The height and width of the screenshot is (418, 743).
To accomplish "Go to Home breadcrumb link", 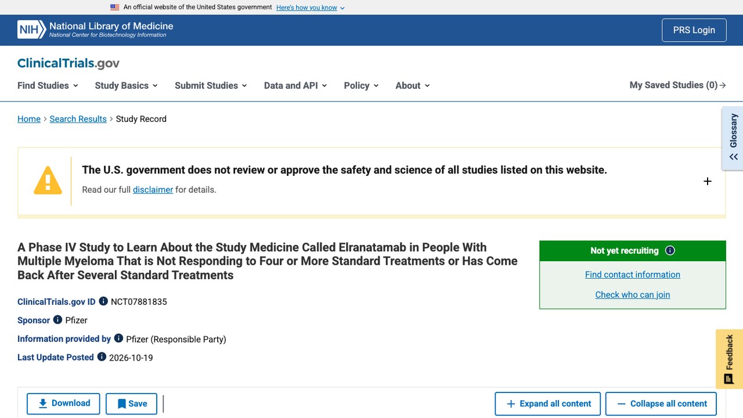I will 29,119.
